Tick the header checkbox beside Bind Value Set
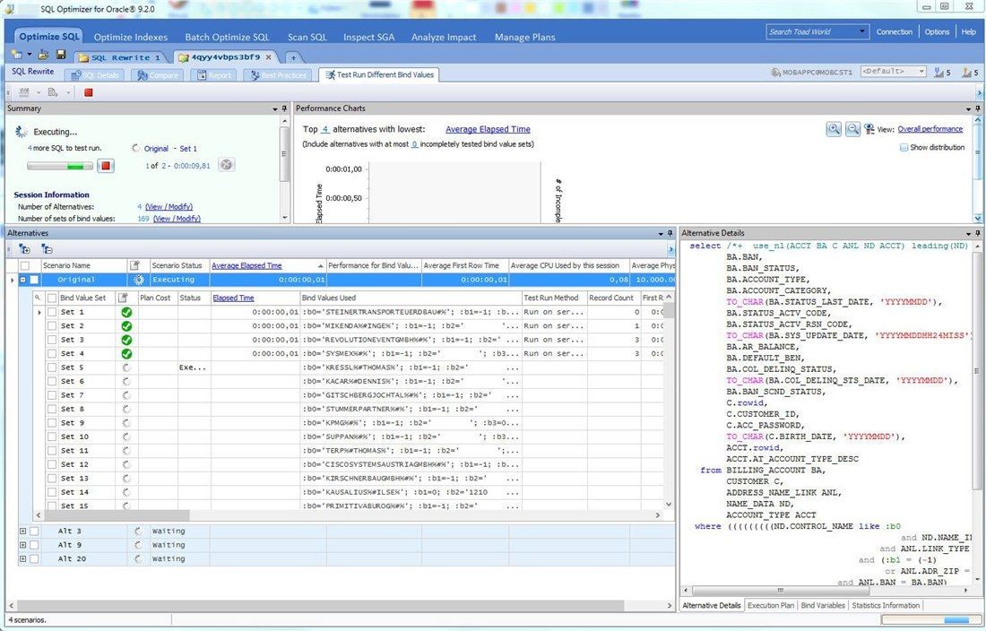Viewport: 986px width, 631px height. (x=52, y=298)
